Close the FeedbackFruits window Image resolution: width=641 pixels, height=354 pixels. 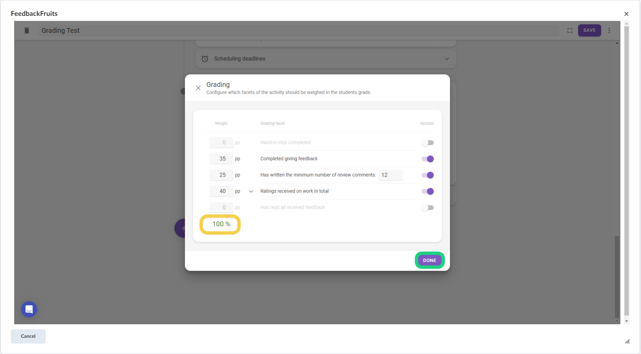click(626, 14)
